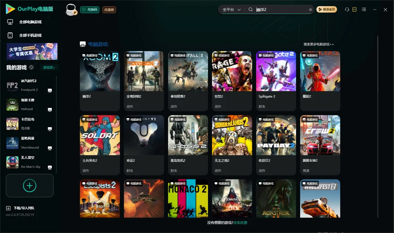Image resolution: width=394 pixels, height=233 pixels.
Task: Open customer service via the headset icon
Action: (x=347, y=9)
